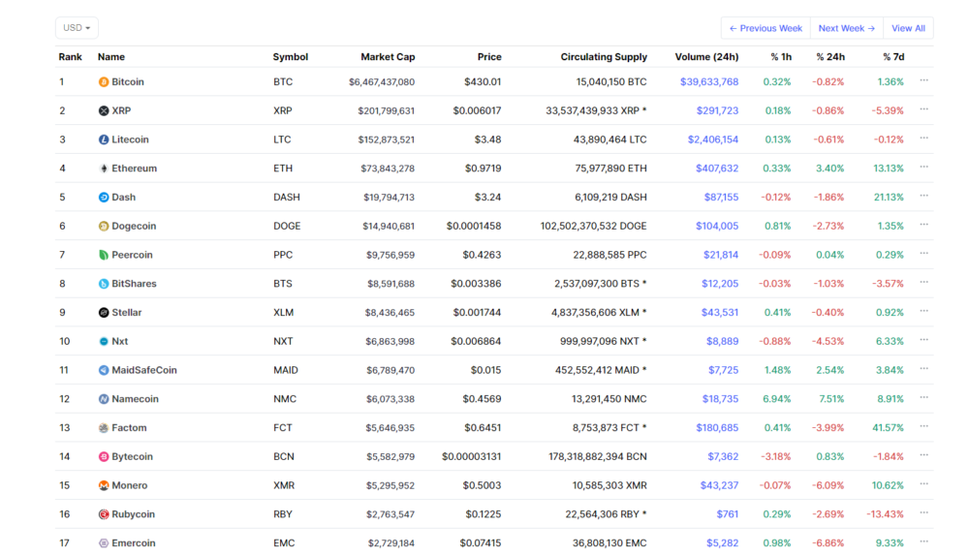Sort by Volume (24h) column header
The height and width of the screenshot is (556, 969).
(706, 57)
